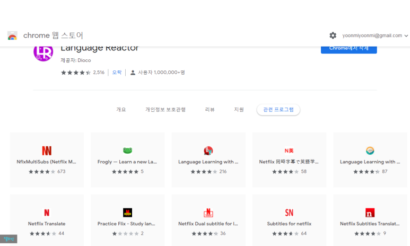The image size is (410, 246).
Task: Switch to the 리뷰 tab
Action: click(x=210, y=110)
